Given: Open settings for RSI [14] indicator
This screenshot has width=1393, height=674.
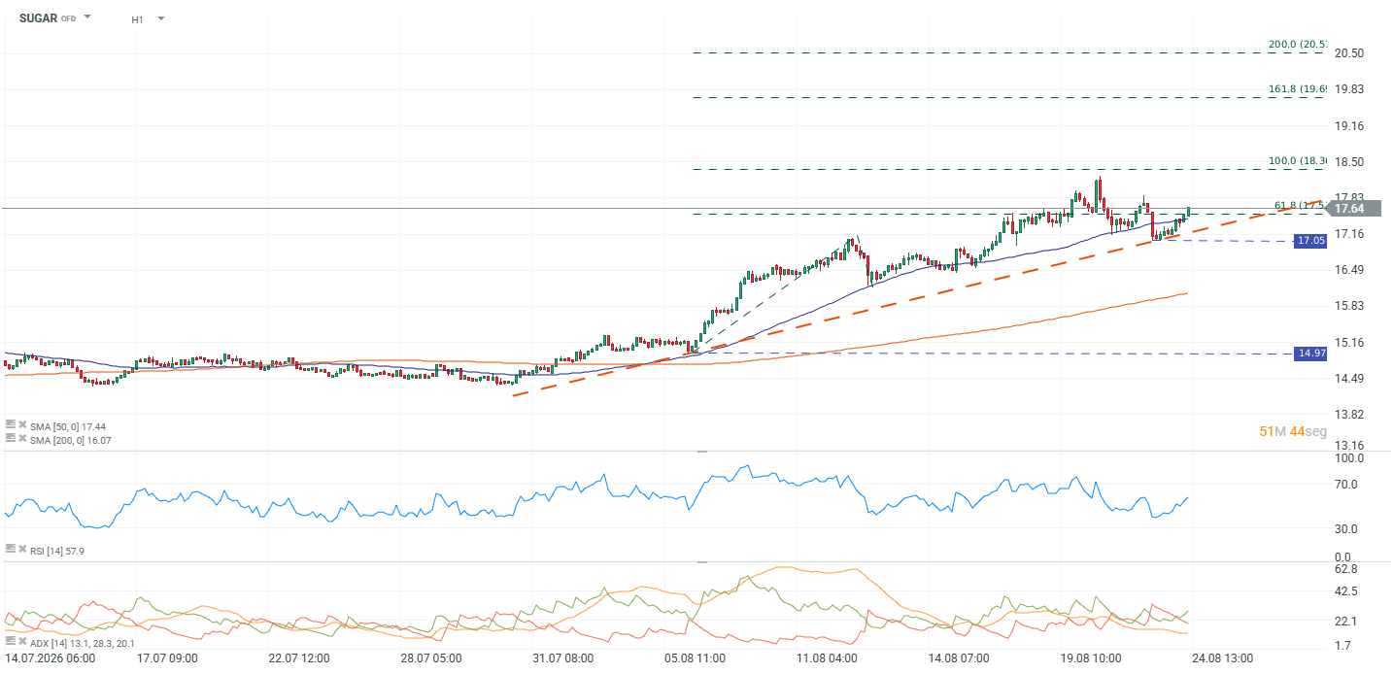Looking at the screenshot, I should click(x=10, y=550).
